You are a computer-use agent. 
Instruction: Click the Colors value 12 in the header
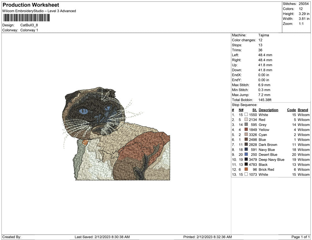coord(301,9)
